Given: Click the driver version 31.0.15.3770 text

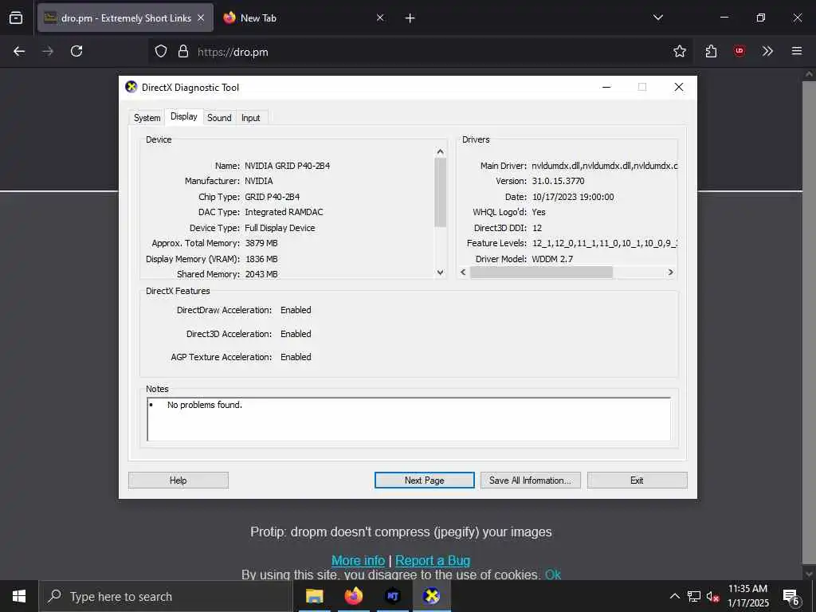Looking at the screenshot, I should (x=558, y=181).
